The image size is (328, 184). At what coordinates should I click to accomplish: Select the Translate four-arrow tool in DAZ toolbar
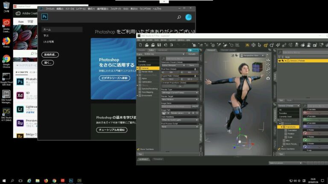[x=278, y=45]
